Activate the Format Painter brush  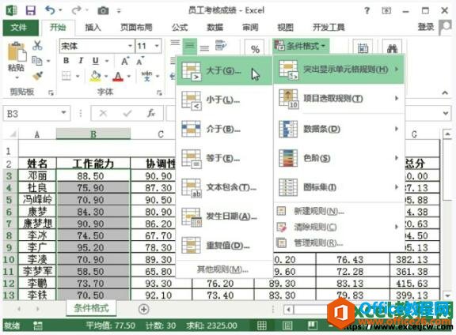point(37,76)
